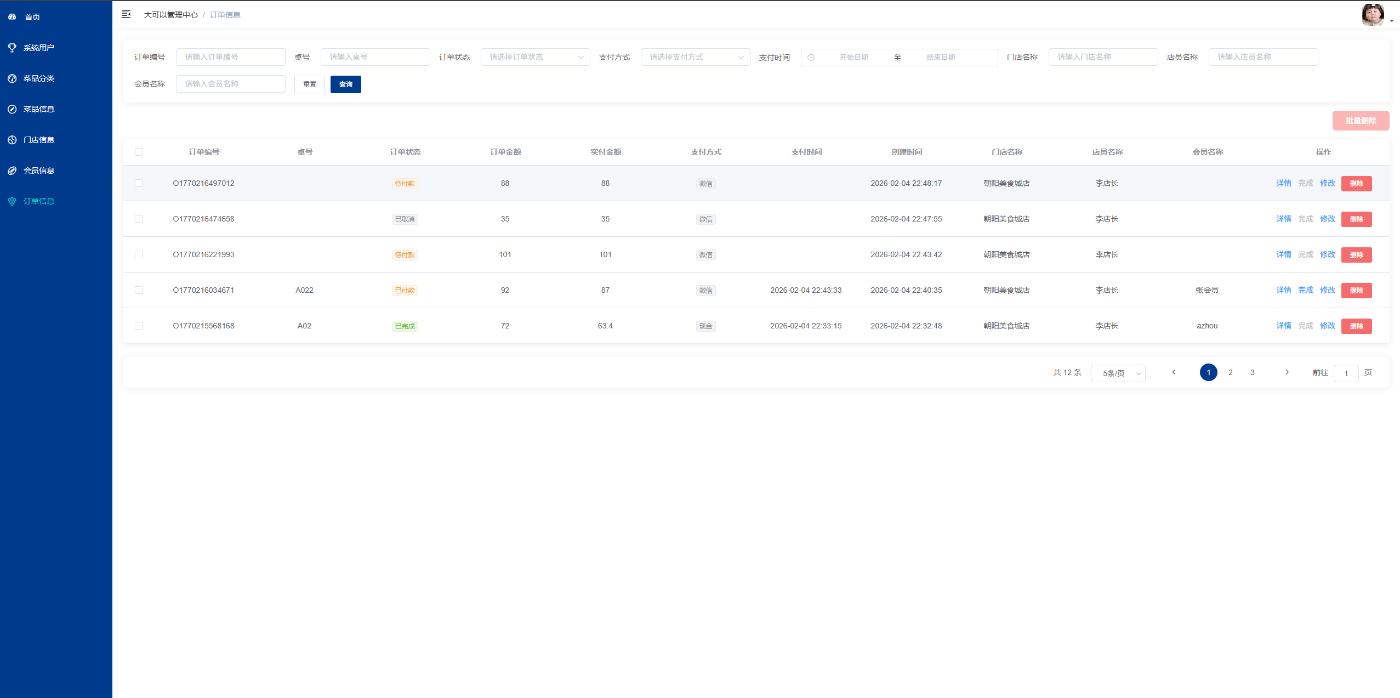The image size is (1400, 698).
Task: Click the 已完成 status tag
Action: pyautogui.click(x=405, y=326)
